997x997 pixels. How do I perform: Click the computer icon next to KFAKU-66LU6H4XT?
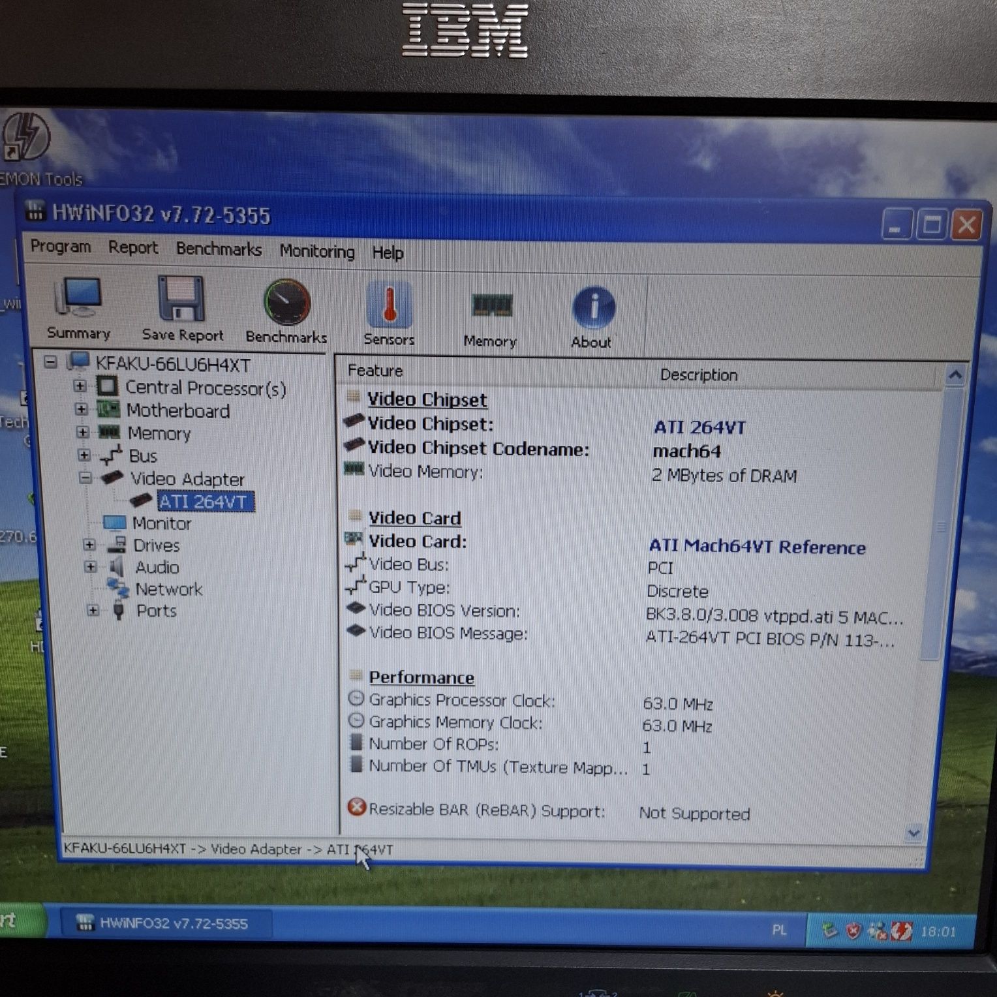78,361
